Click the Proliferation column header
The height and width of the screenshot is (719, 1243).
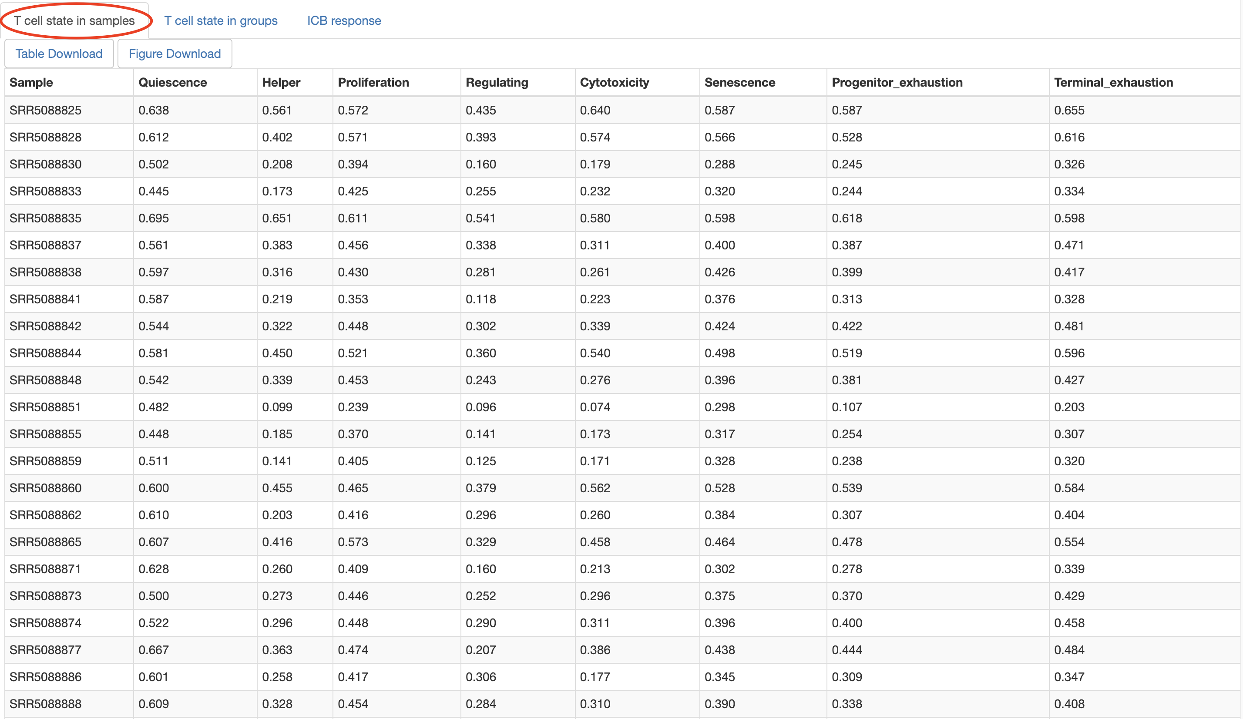(373, 82)
